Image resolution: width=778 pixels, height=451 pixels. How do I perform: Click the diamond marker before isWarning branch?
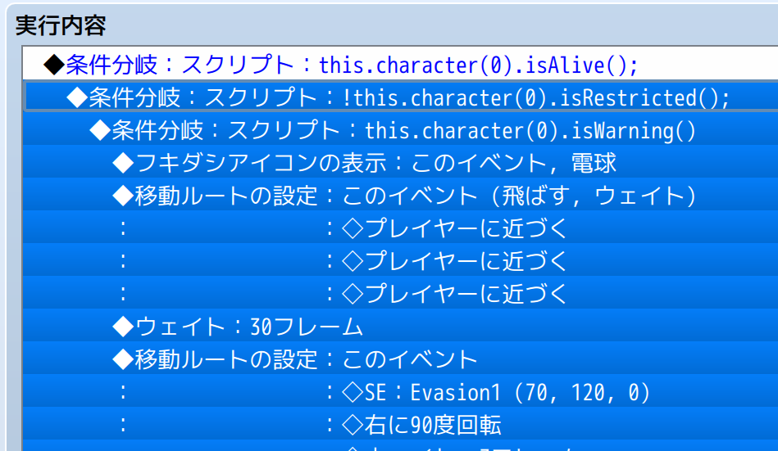(x=99, y=130)
